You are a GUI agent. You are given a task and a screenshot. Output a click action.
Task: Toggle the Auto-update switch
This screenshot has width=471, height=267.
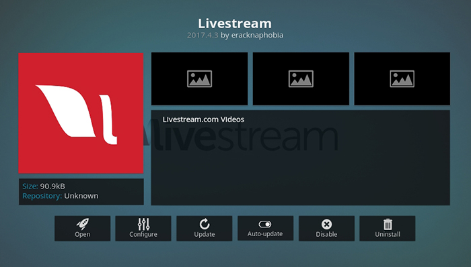[x=266, y=228]
